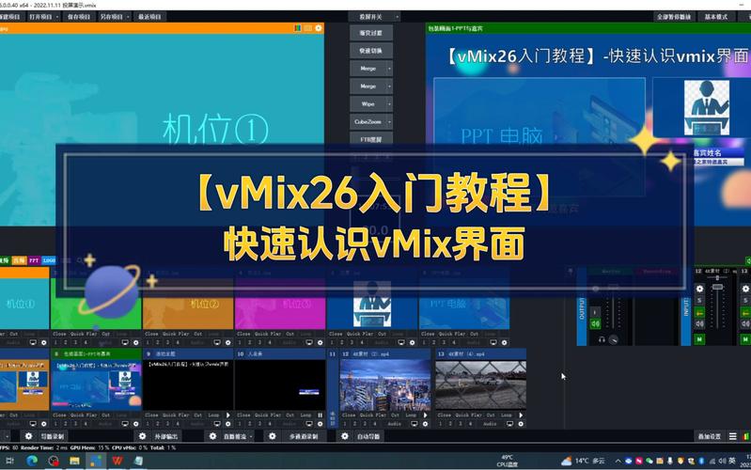
Task: Open settings gear for input 12 4K素材 (2).mp4
Action: [x=425, y=424]
